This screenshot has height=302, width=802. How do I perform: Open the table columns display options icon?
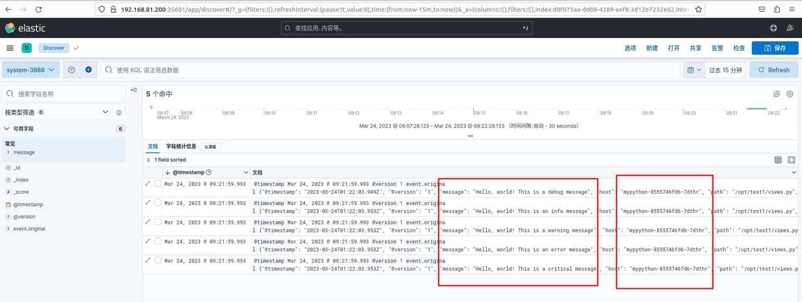pos(778,160)
